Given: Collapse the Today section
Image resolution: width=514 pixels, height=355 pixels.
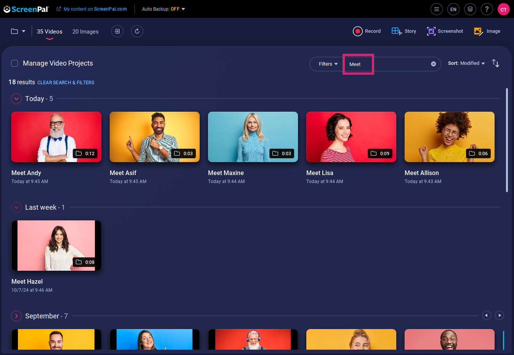Looking at the screenshot, I should 16,99.
